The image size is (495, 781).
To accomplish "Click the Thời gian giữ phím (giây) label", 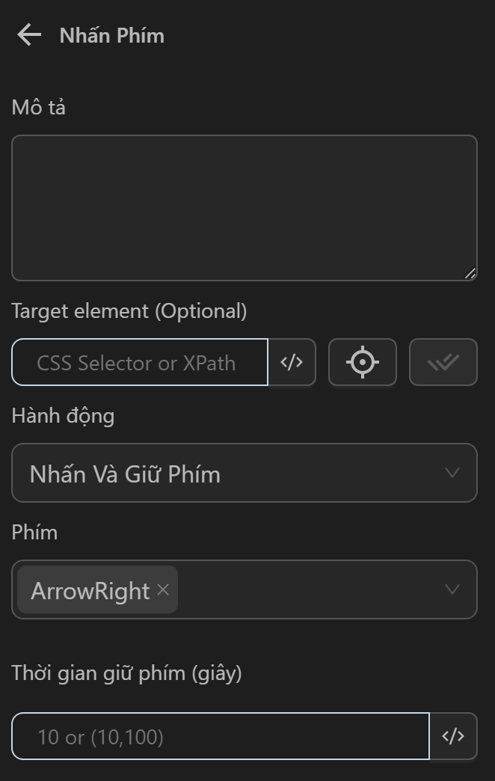I will click(126, 673).
